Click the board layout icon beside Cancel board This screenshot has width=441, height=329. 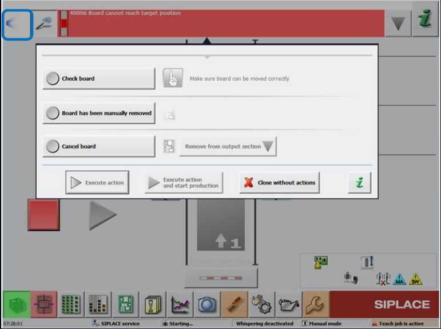point(169,146)
